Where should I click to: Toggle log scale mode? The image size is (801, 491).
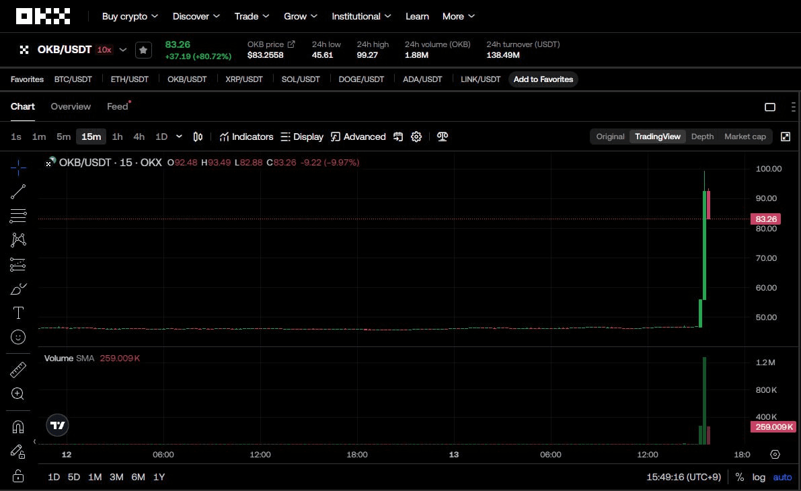coord(759,477)
